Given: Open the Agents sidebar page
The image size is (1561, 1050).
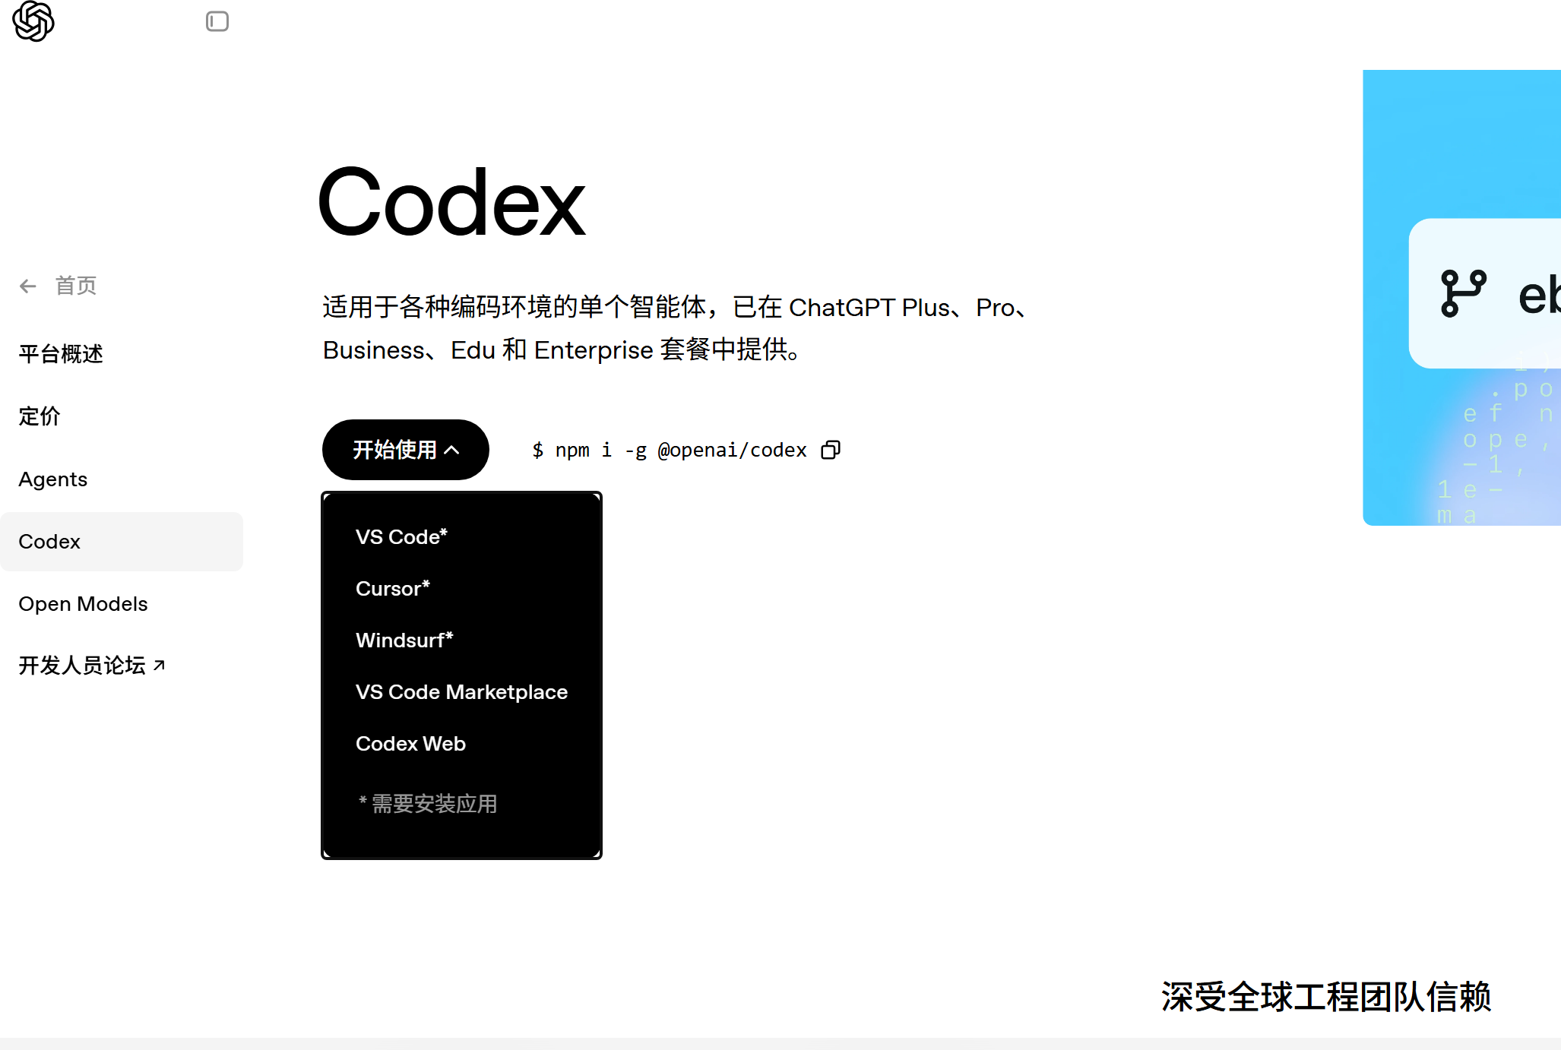Looking at the screenshot, I should pos(52,479).
